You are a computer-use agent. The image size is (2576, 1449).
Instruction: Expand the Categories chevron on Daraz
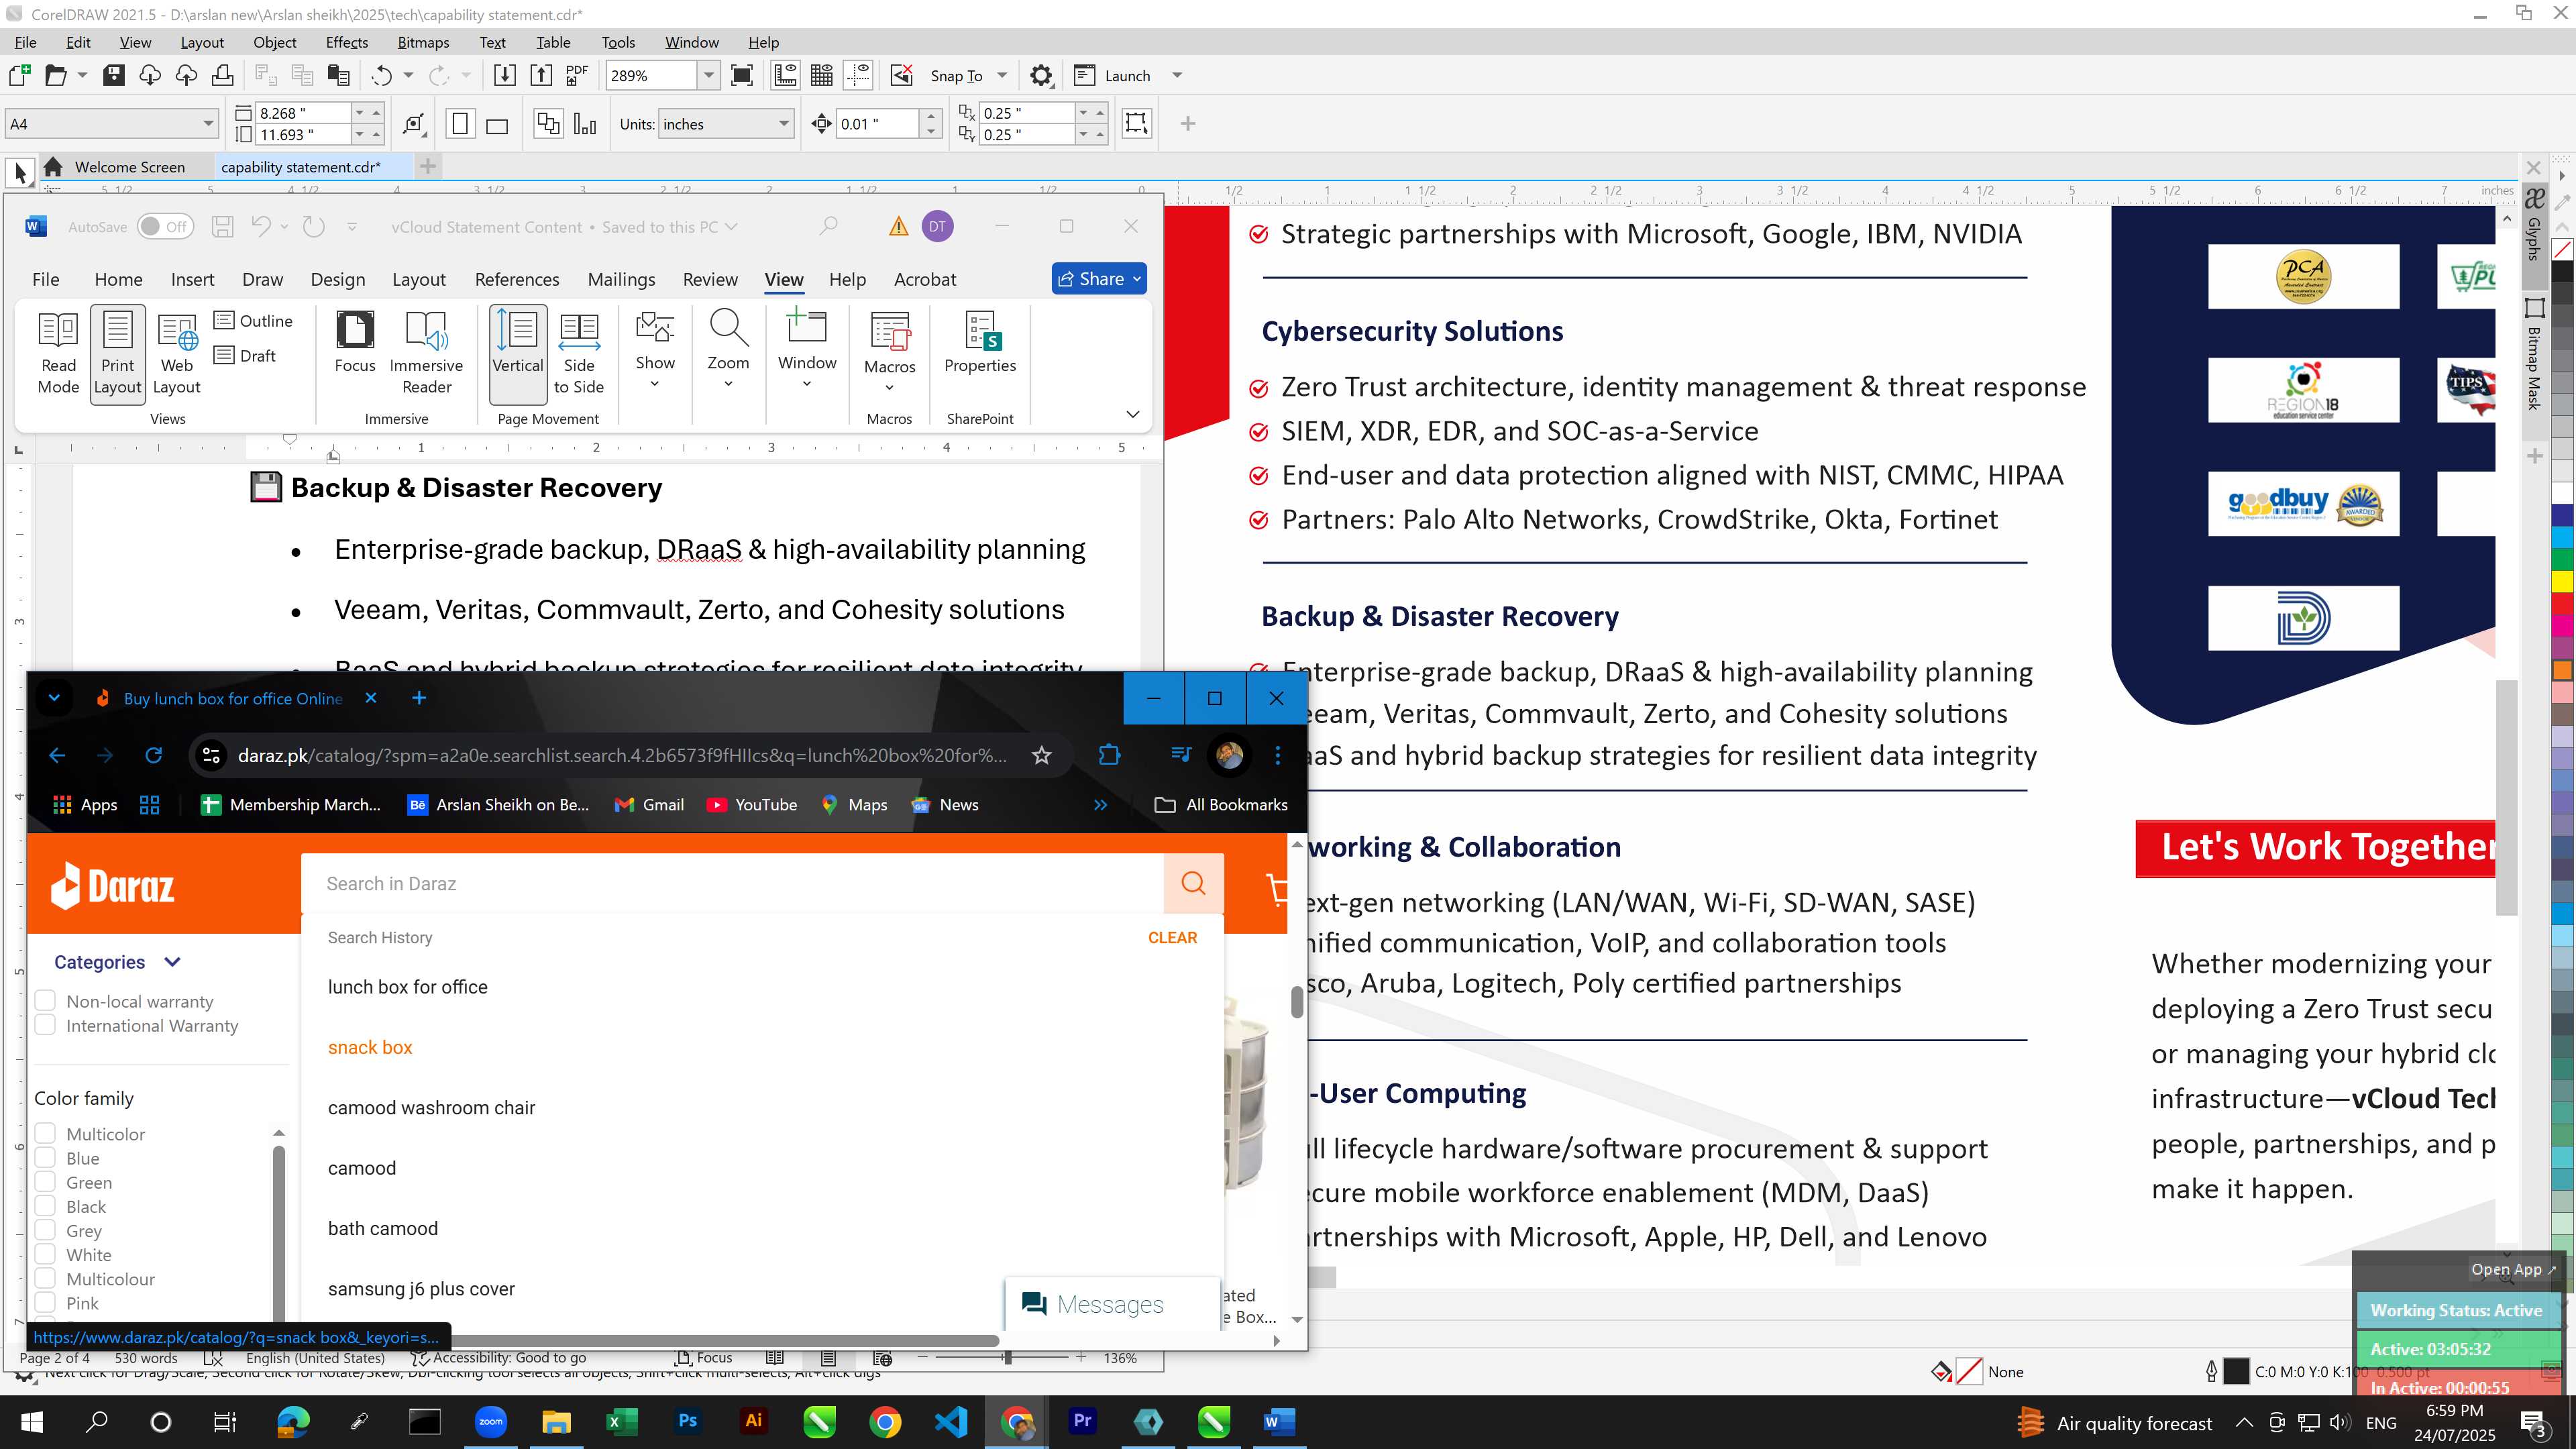pyautogui.click(x=172, y=962)
